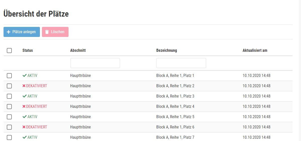Check the box for Platz 1 row
Screen dimensions: 301x141
coord(9,76)
